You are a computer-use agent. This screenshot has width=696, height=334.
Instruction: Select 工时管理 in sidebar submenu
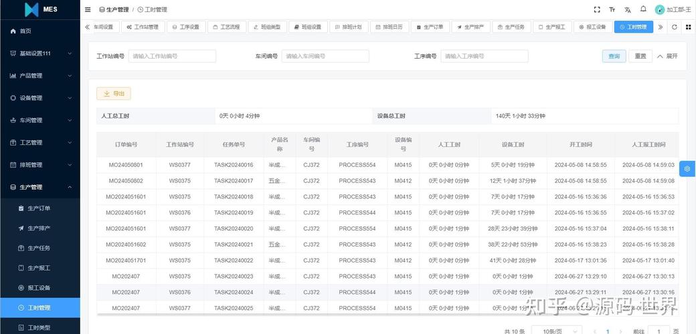click(40, 308)
